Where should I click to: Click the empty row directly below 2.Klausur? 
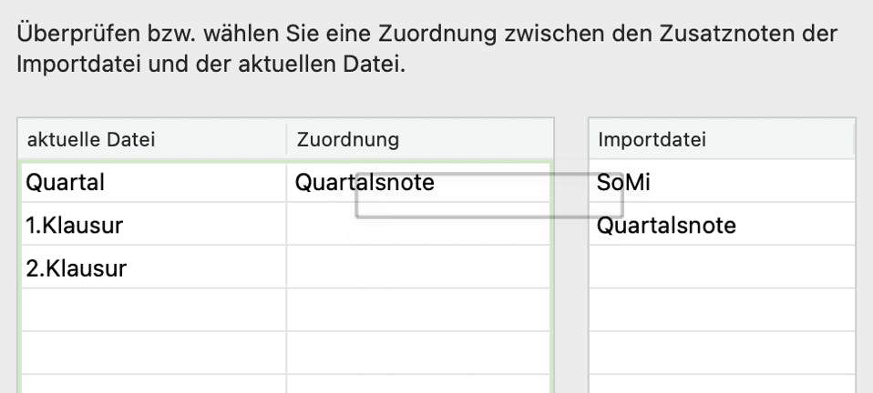click(x=150, y=310)
